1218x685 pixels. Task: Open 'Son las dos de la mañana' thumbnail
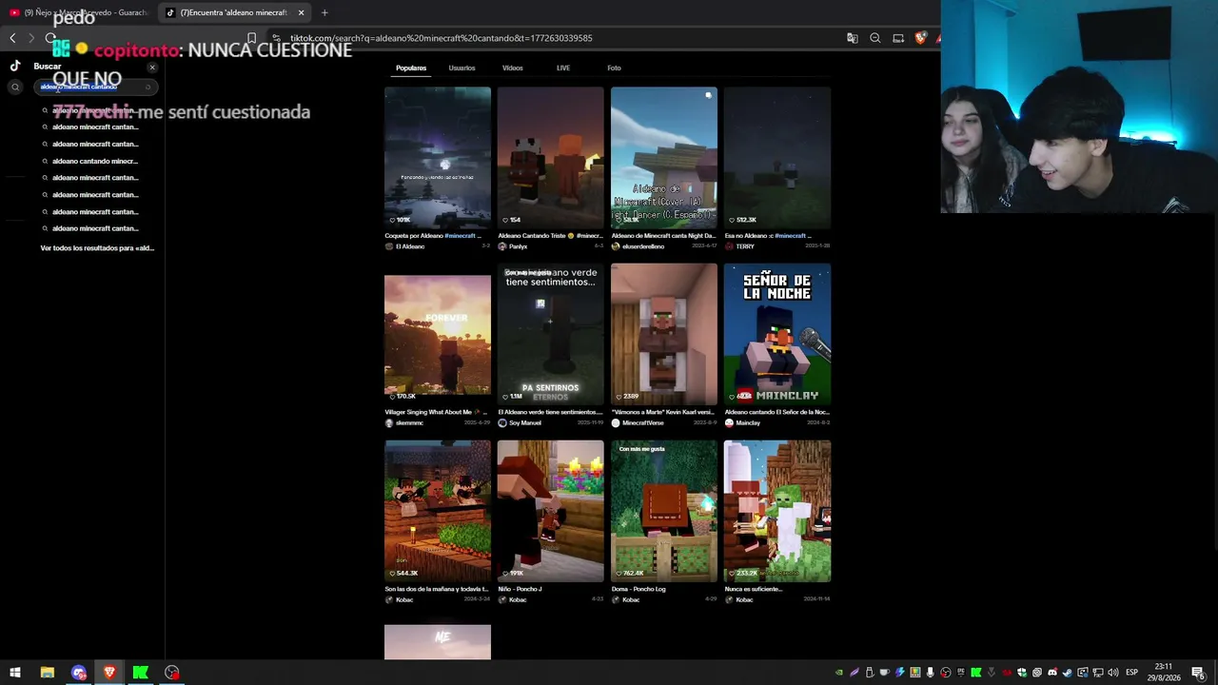point(438,511)
